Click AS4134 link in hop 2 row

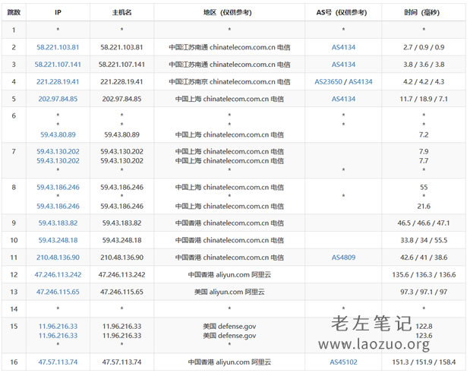343,47
